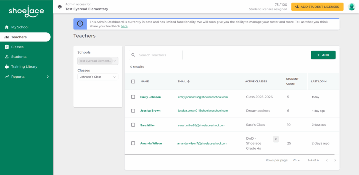Viewport: 359px width, 175px height.
Task: Select the Training Library book icon
Action: click(7, 67)
